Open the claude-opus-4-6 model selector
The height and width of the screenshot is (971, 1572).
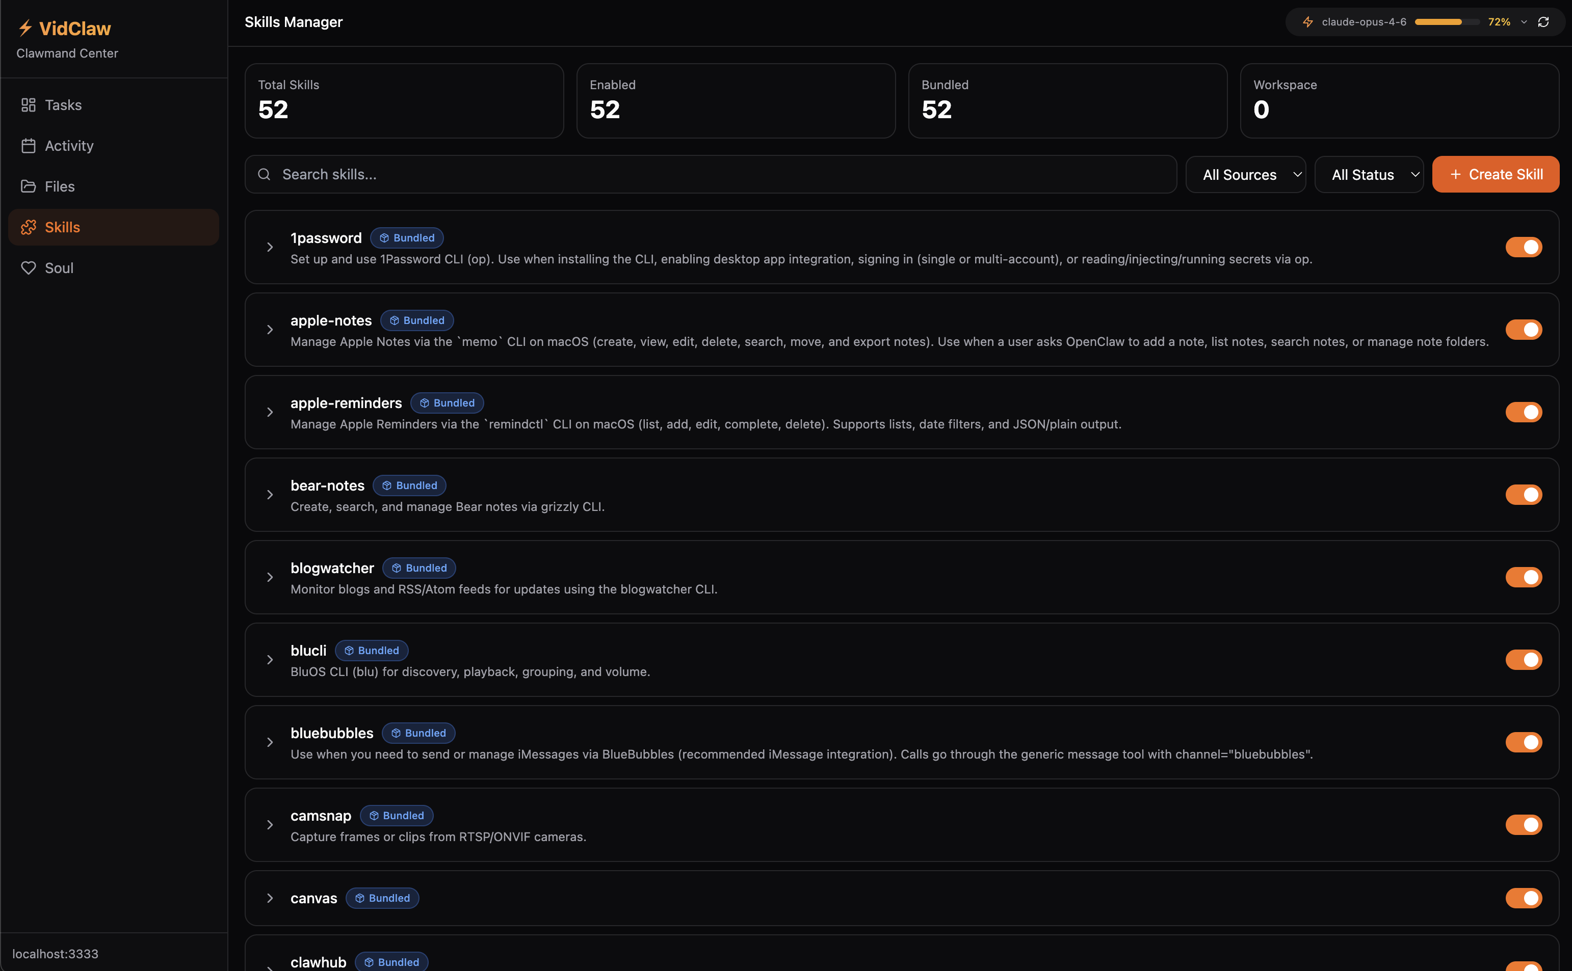pyautogui.click(x=1364, y=21)
